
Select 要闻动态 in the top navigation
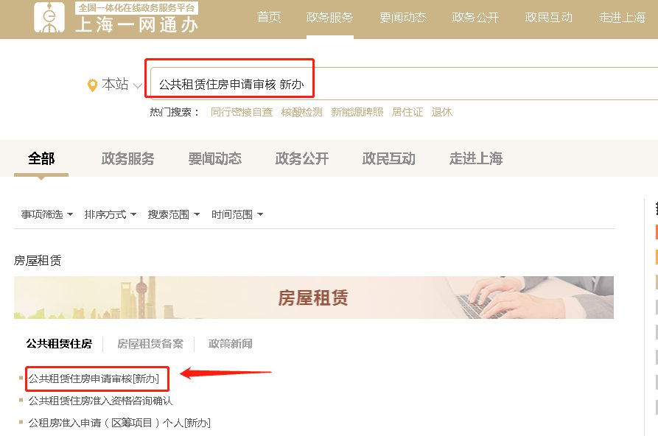pos(403,17)
